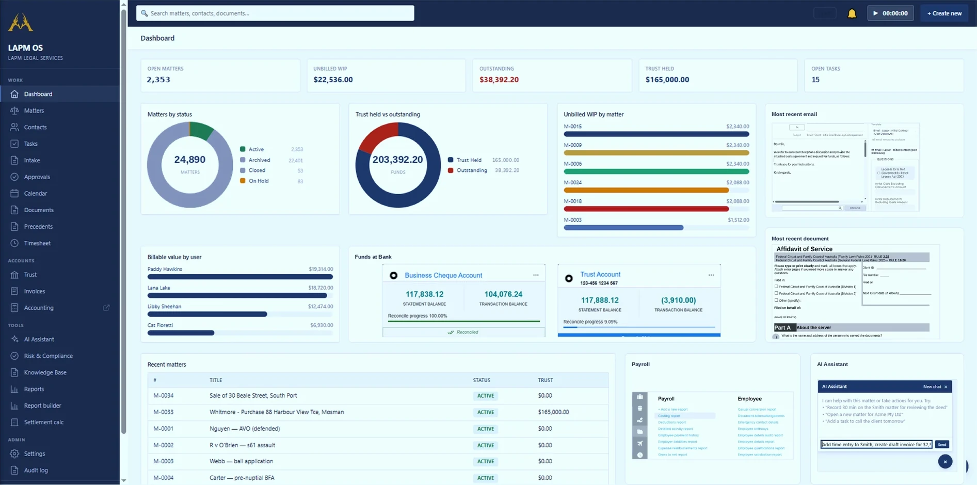Viewport: 977px width, 485px height.
Task: Open Business Cheque Account options menu
Action: [536, 275]
